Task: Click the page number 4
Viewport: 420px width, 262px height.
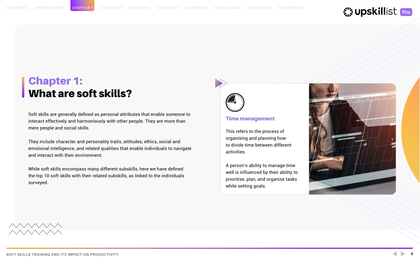Action: pos(412,254)
